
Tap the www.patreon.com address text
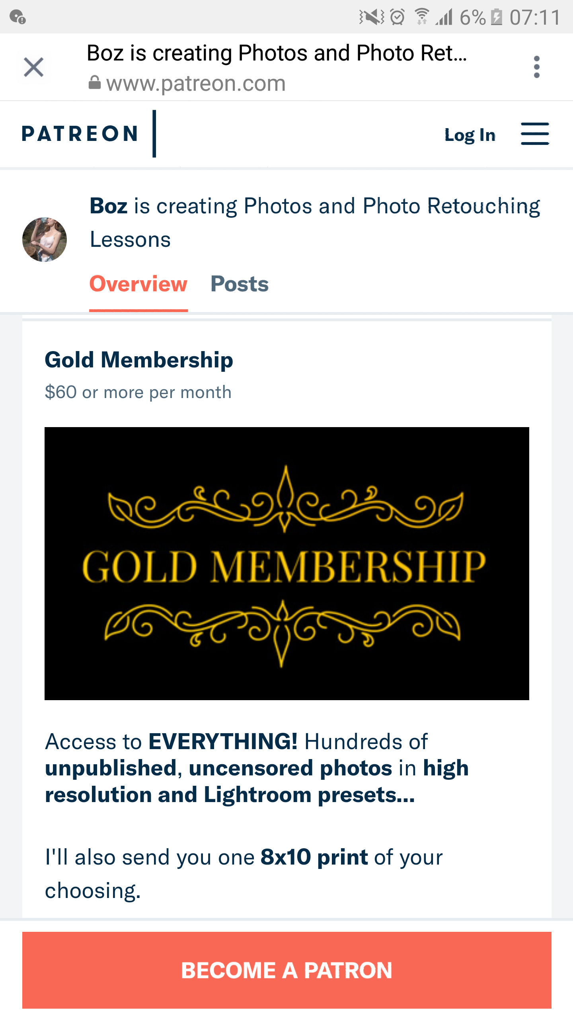(x=196, y=84)
